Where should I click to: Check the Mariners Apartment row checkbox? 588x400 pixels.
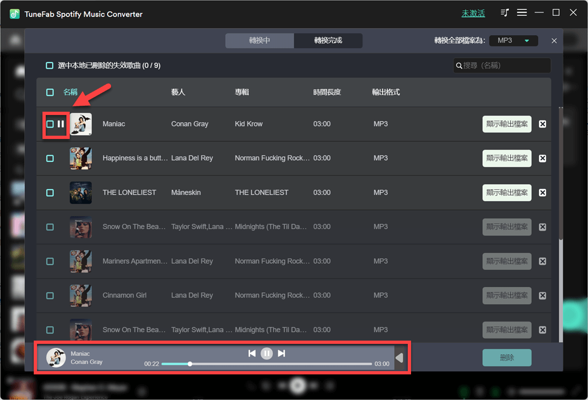50,262
